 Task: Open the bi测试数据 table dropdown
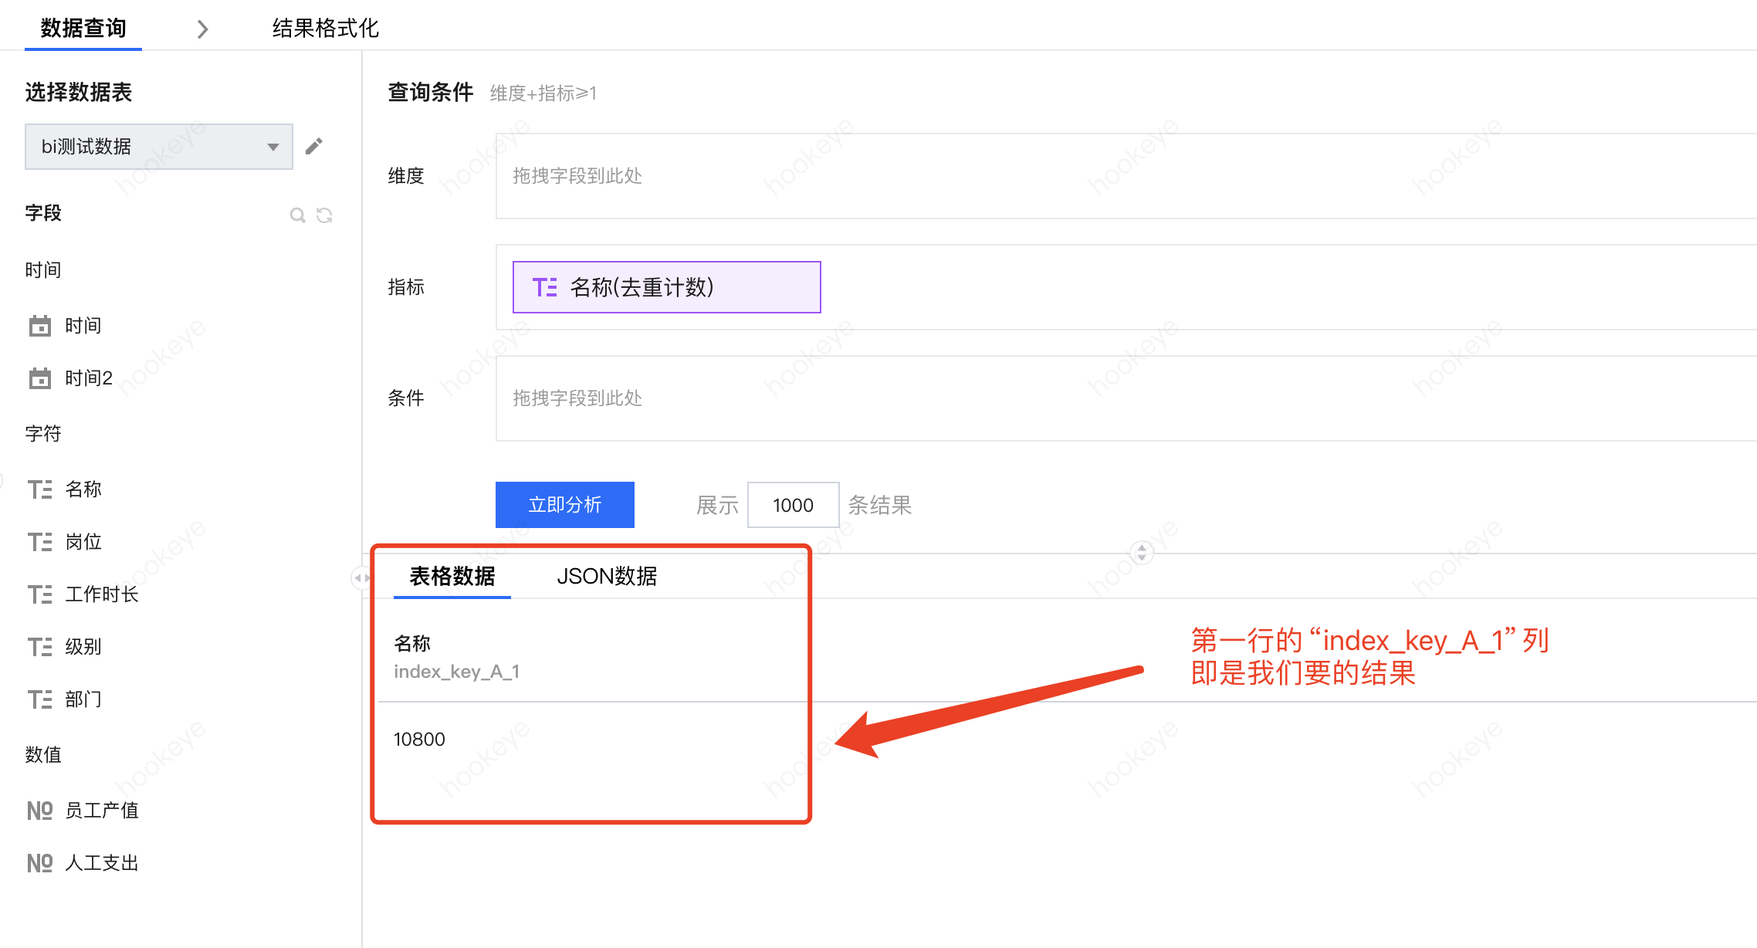(x=158, y=147)
